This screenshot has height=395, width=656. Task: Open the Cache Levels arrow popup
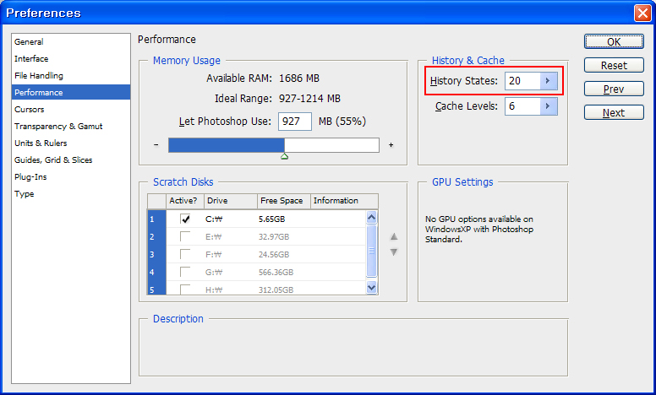pyautogui.click(x=548, y=106)
